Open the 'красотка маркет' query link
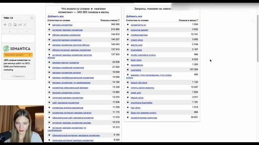This screenshot has height=145, width=259. point(140,30)
